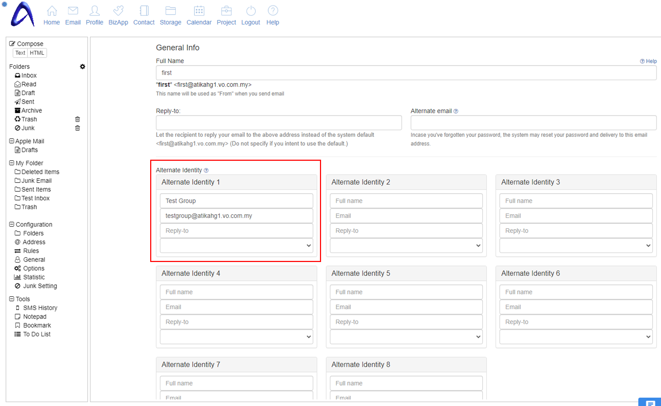Click the application logo
The width and height of the screenshot is (661, 406).
point(22,14)
